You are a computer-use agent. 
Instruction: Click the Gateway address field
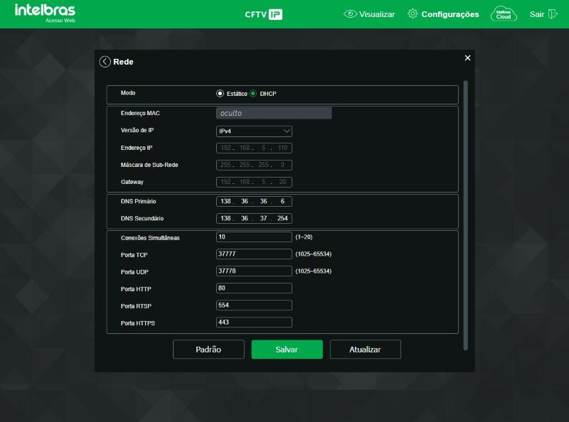254,182
